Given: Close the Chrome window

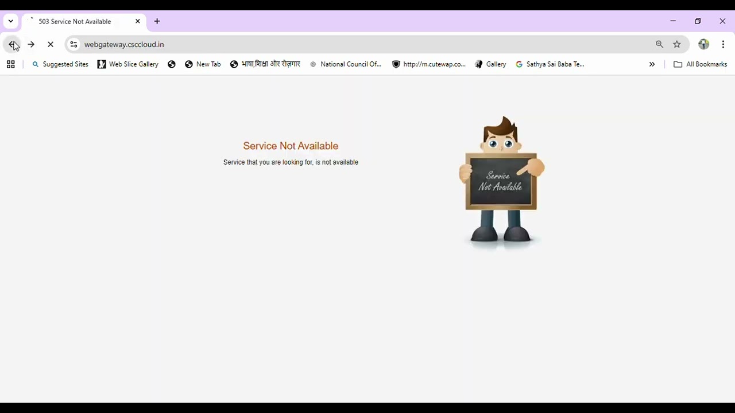Looking at the screenshot, I should click(722, 21).
